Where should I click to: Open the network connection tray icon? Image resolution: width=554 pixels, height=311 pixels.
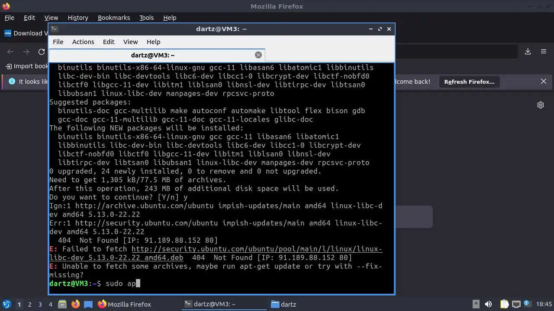(x=515, y=304)
